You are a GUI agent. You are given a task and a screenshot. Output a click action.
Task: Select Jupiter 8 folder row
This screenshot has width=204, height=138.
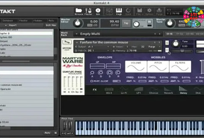point(26,33)
